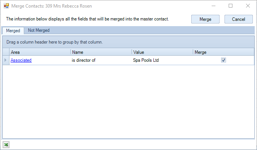This screenshot has width=257, height=150.
Task: Maximize the Merge Contacts window
Action: [x=231, y=6]
